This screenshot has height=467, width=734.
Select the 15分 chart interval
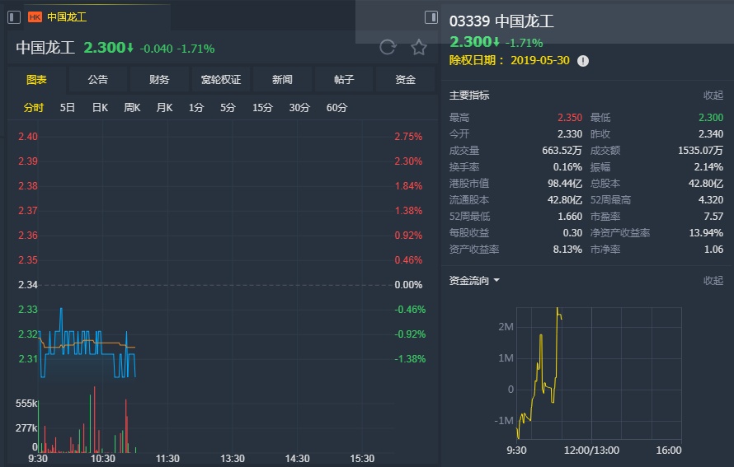pyautogui.click(x=262, y=108)
